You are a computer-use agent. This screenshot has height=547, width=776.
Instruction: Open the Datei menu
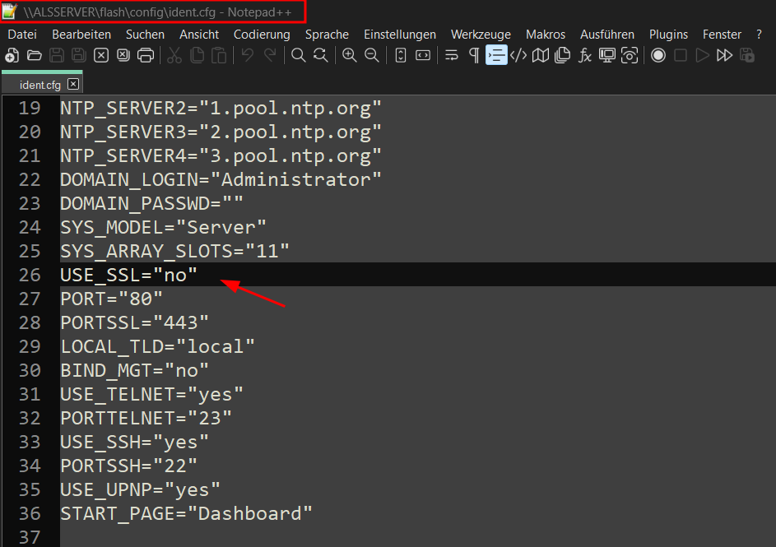[x=22, y=35]
